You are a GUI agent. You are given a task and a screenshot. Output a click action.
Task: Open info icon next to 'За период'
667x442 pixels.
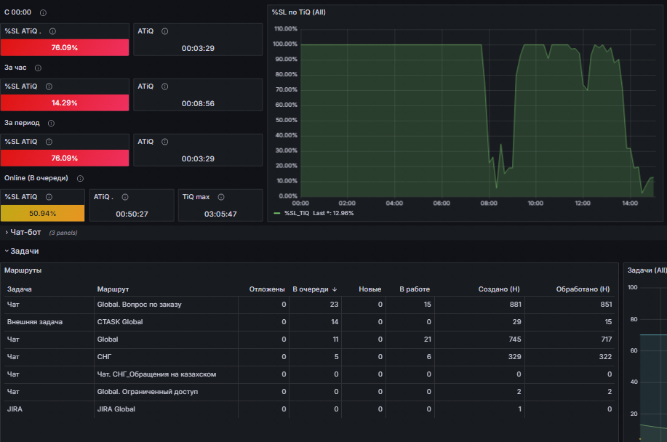(51, 124)
